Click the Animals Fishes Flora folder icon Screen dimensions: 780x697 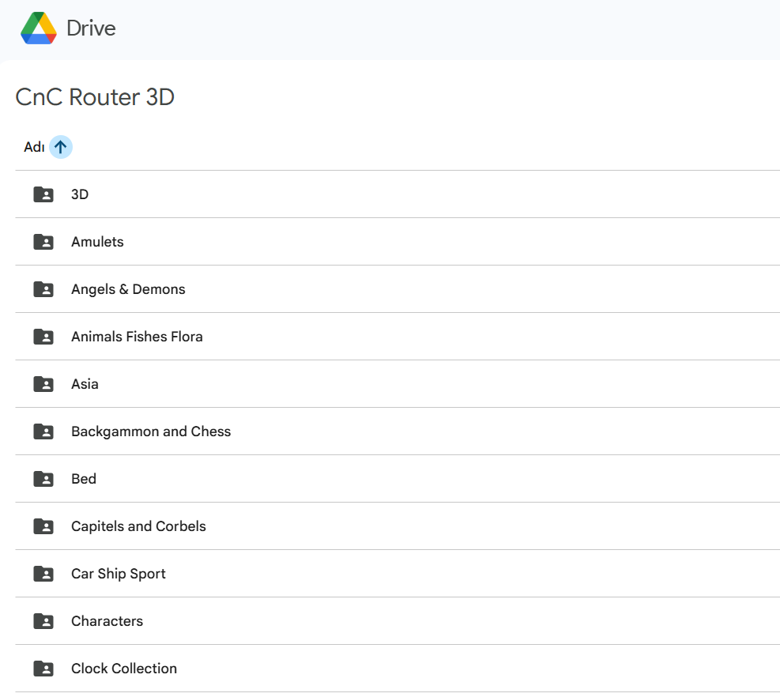pyautogui.click(x=43, y=337)
